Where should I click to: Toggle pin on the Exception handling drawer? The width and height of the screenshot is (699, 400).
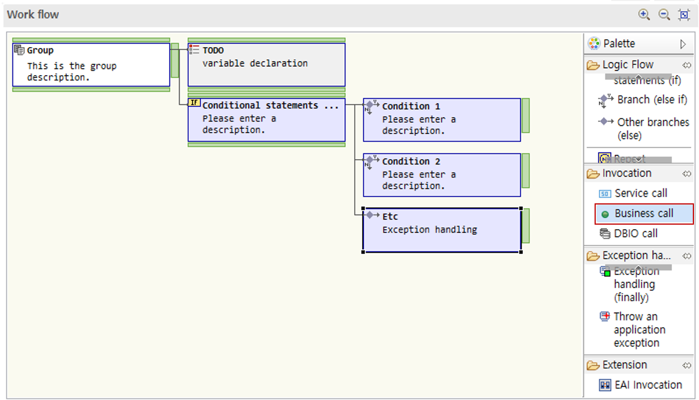click(x=687, y=256)
